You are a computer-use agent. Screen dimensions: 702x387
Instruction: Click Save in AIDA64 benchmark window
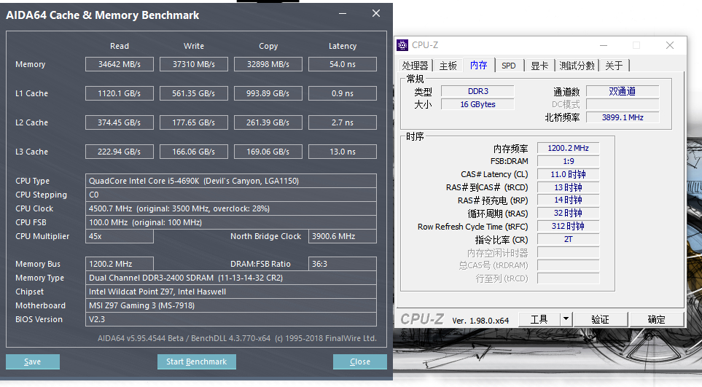pyautogui.click(x=32, y=361)
